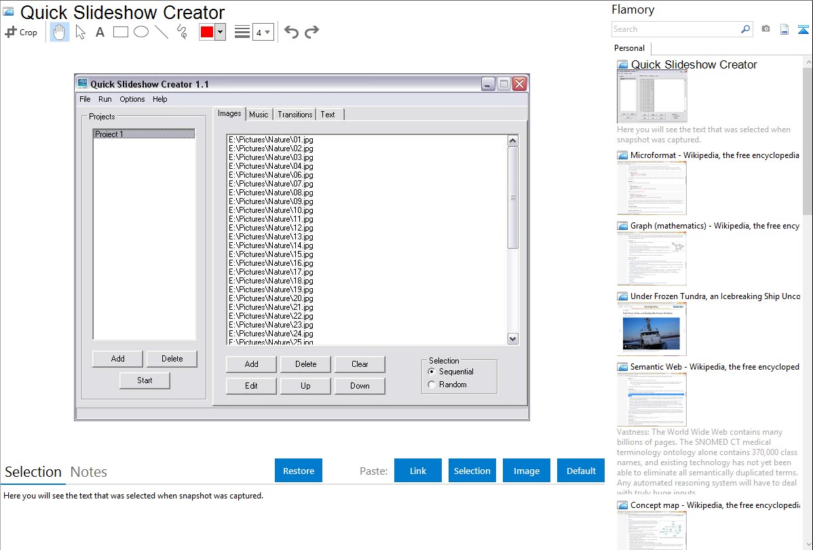Viewport: 813px width, 550px height.
Task: Select the Sequential radio button
Action: tap(432, 372)
